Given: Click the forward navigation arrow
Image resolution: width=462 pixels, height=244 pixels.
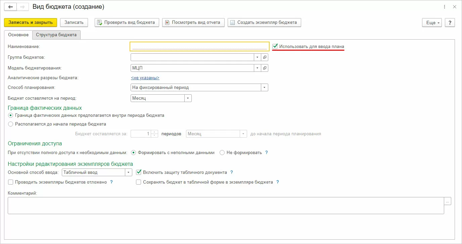Looking at the screenshot, I should pos(22,7).
